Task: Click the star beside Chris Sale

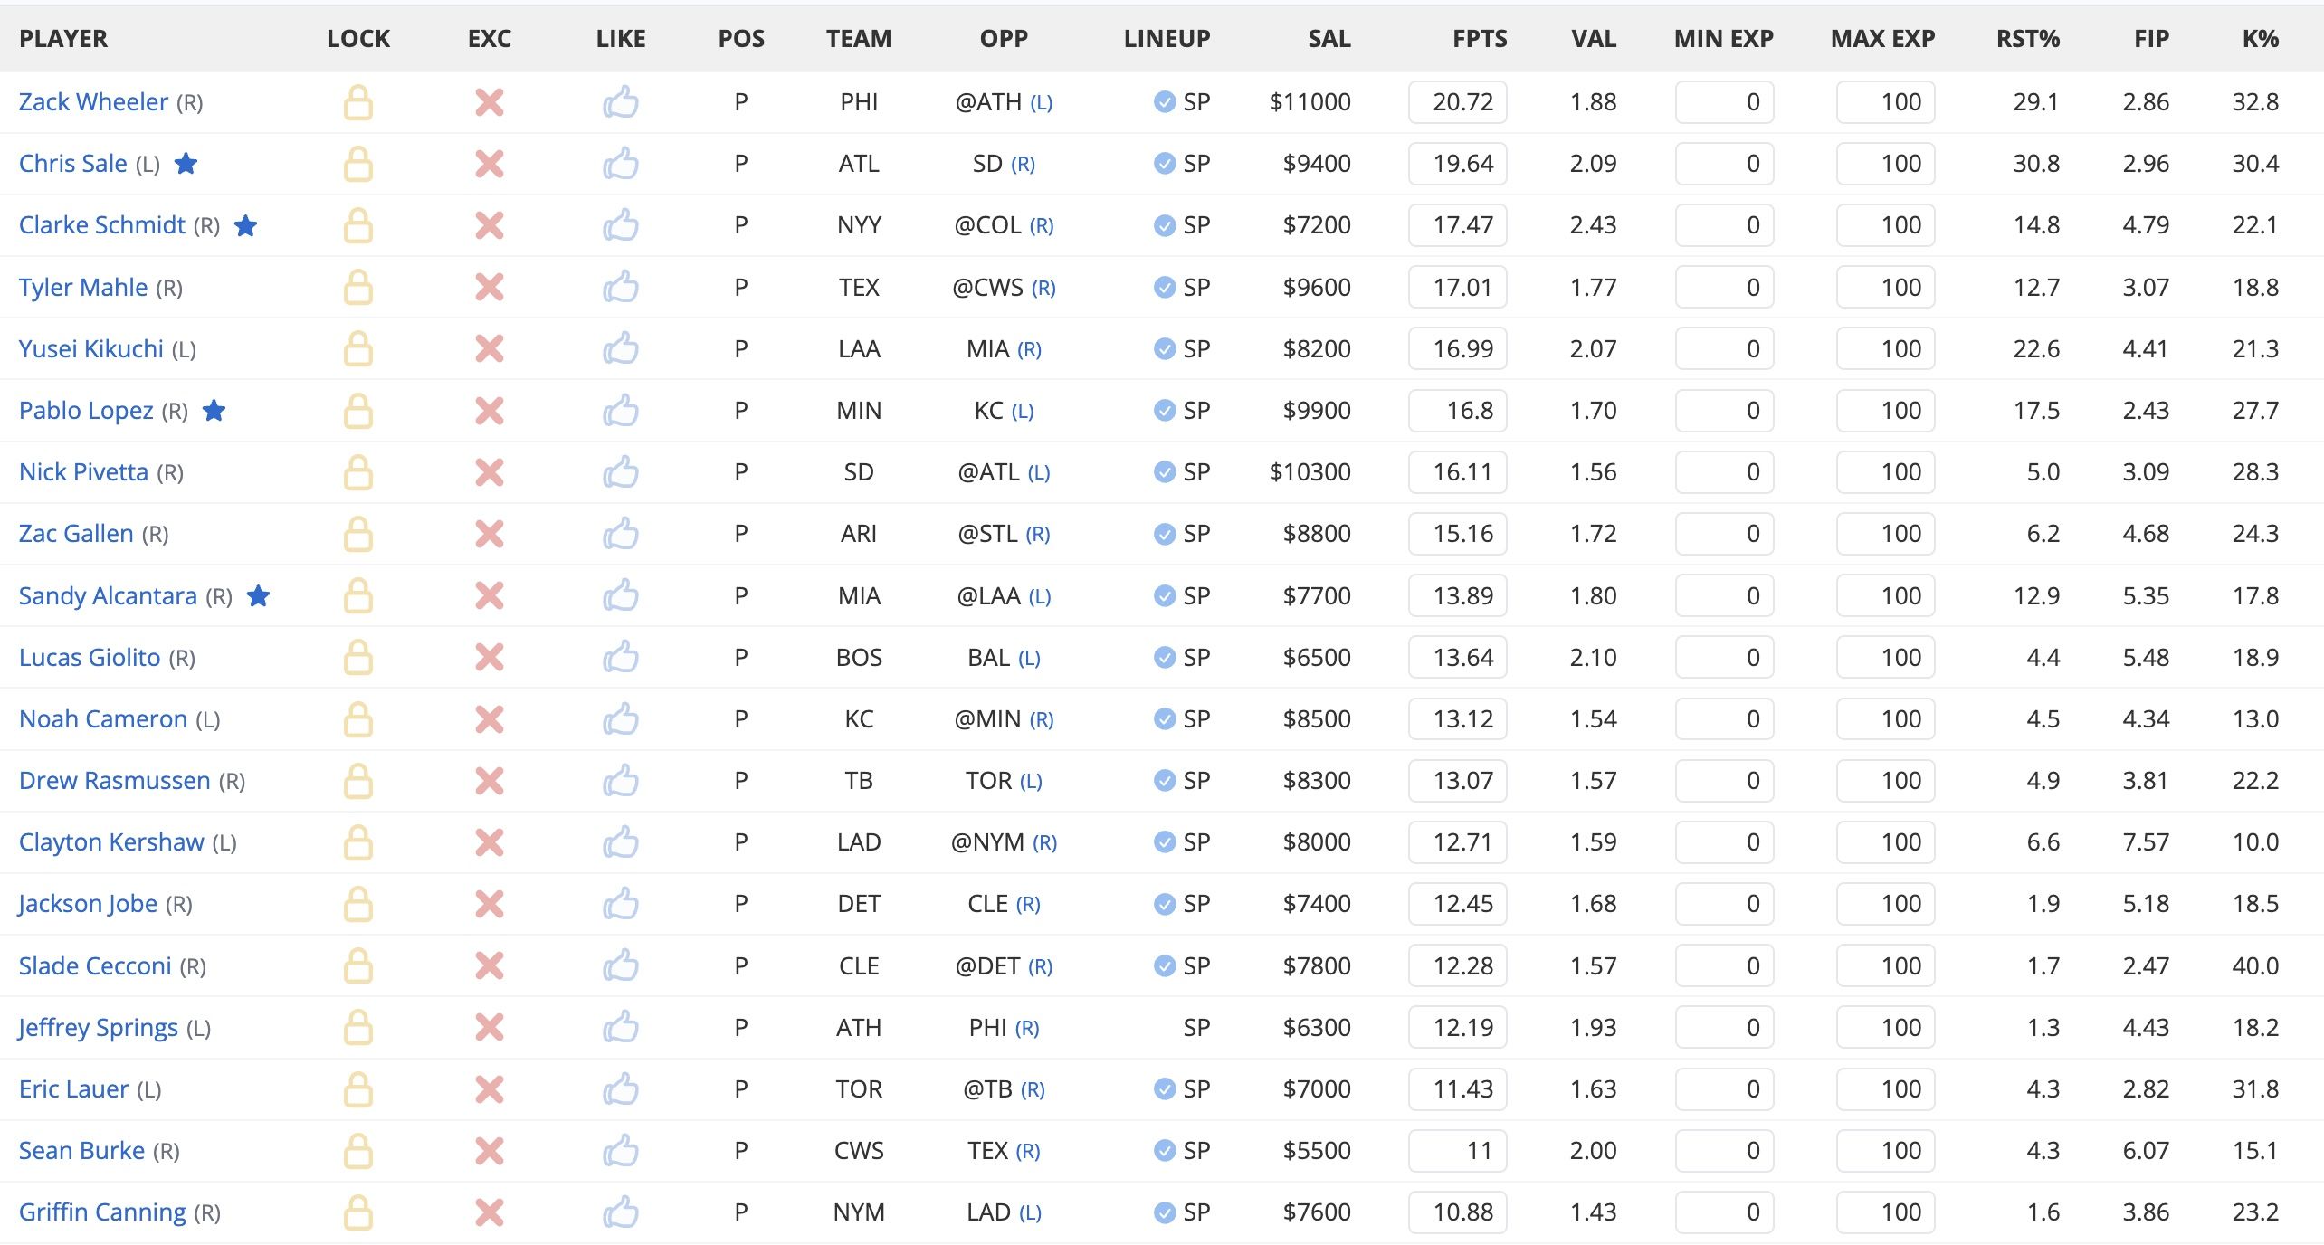Action: click(x=186, y=163)
